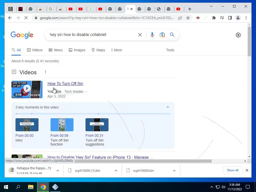Open the blue diamond app in taskbar
Screen dimensions: 256x192
55,187
